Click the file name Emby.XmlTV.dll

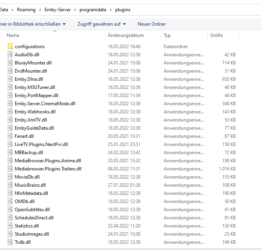coord(31,120)
